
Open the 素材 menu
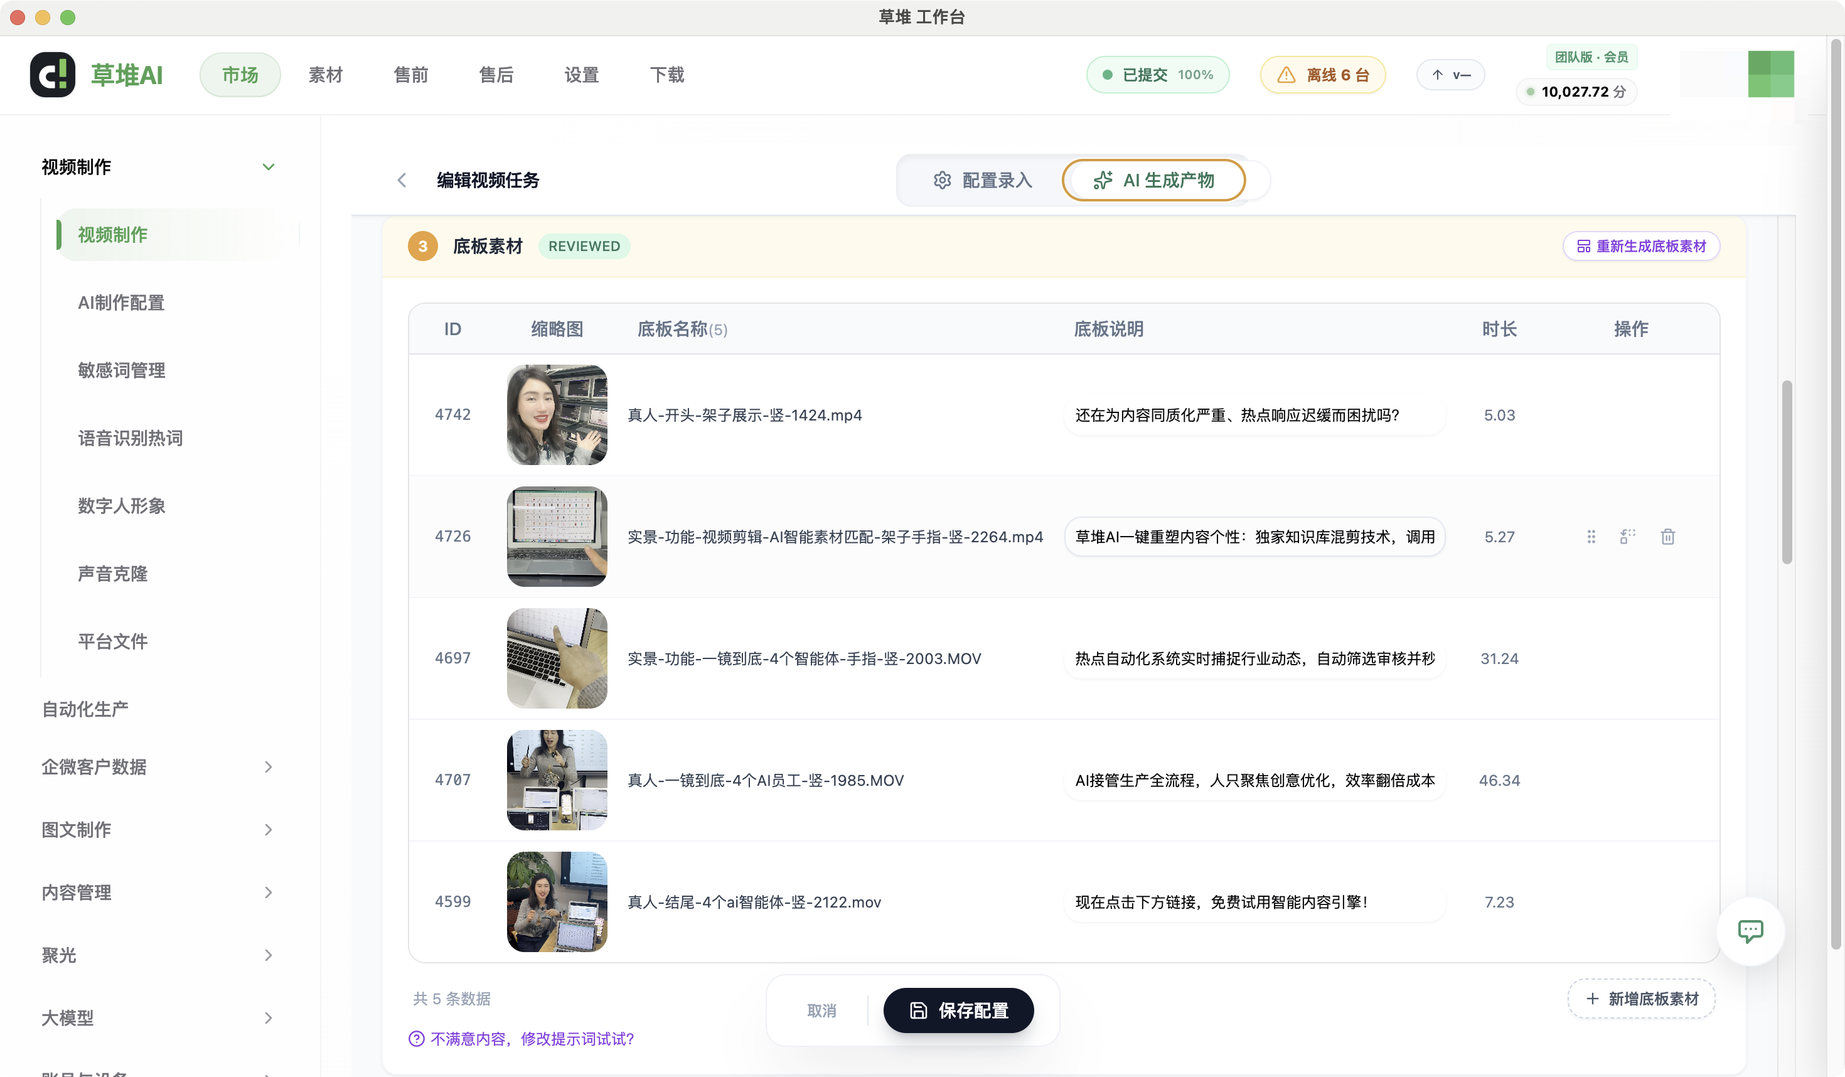325,74
